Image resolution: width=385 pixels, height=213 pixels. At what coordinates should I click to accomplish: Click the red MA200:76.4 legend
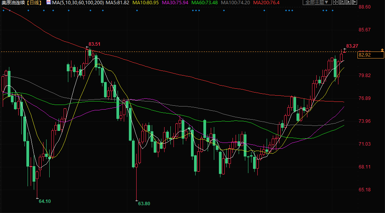266,3
